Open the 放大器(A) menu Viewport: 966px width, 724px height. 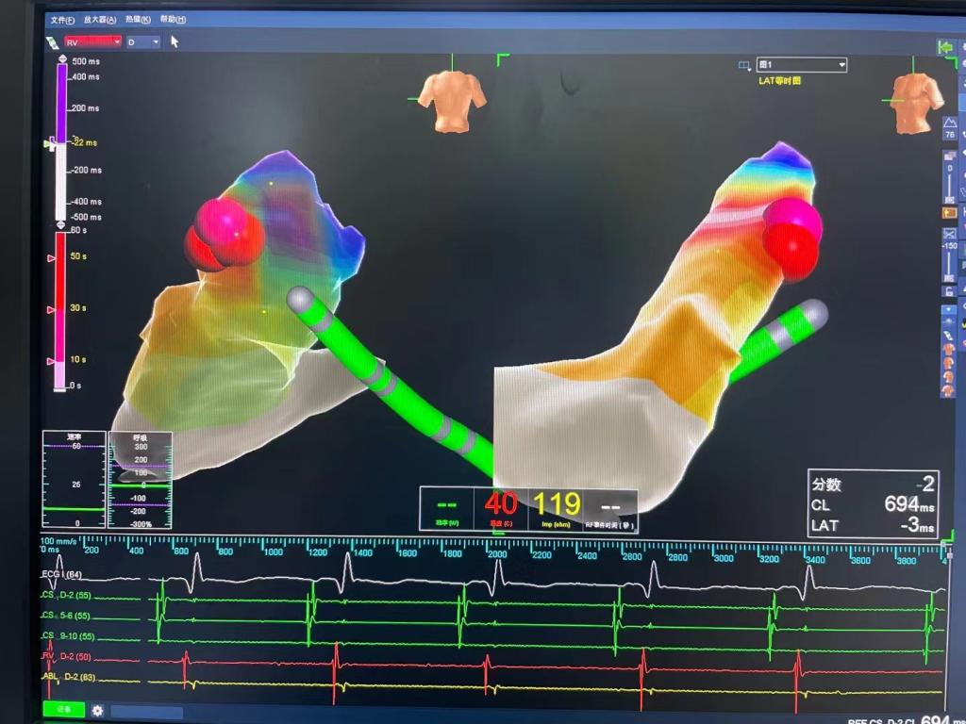coord(100,20)
